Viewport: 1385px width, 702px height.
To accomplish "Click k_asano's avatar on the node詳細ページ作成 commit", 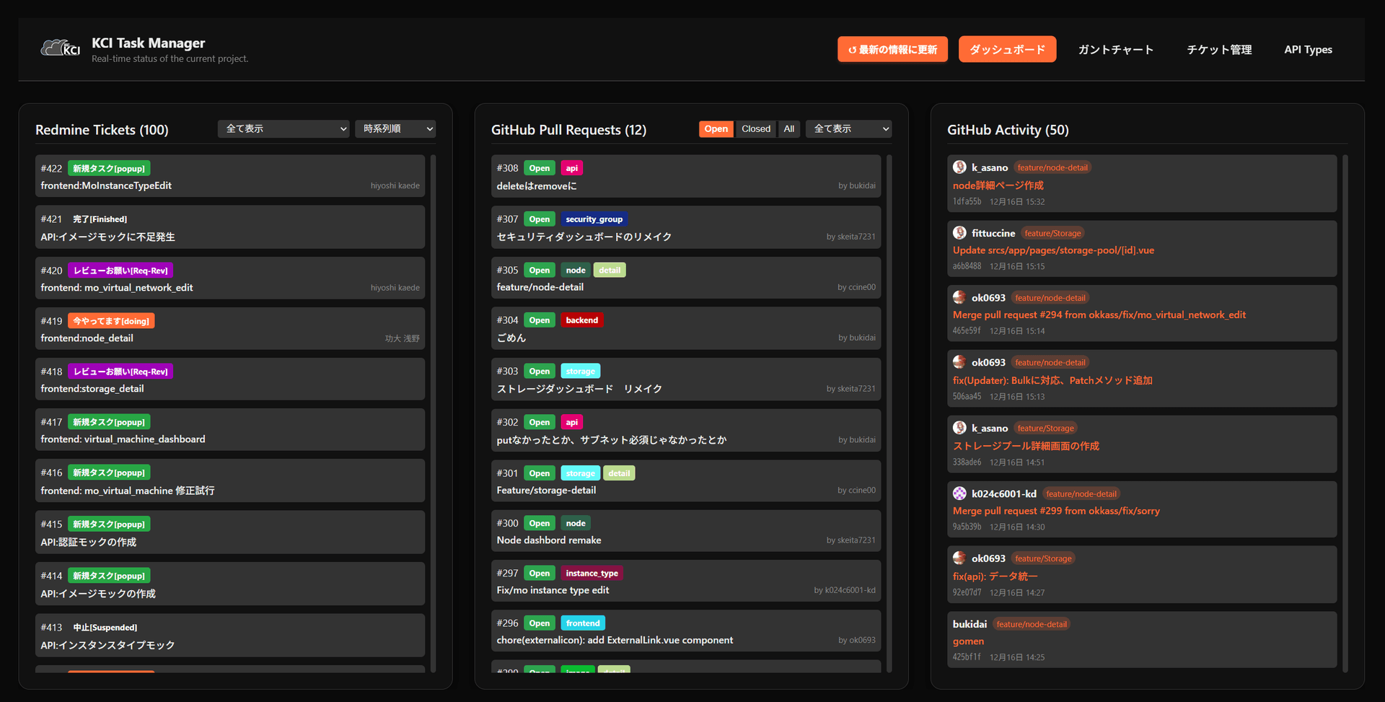I will [x=959, y=167].
